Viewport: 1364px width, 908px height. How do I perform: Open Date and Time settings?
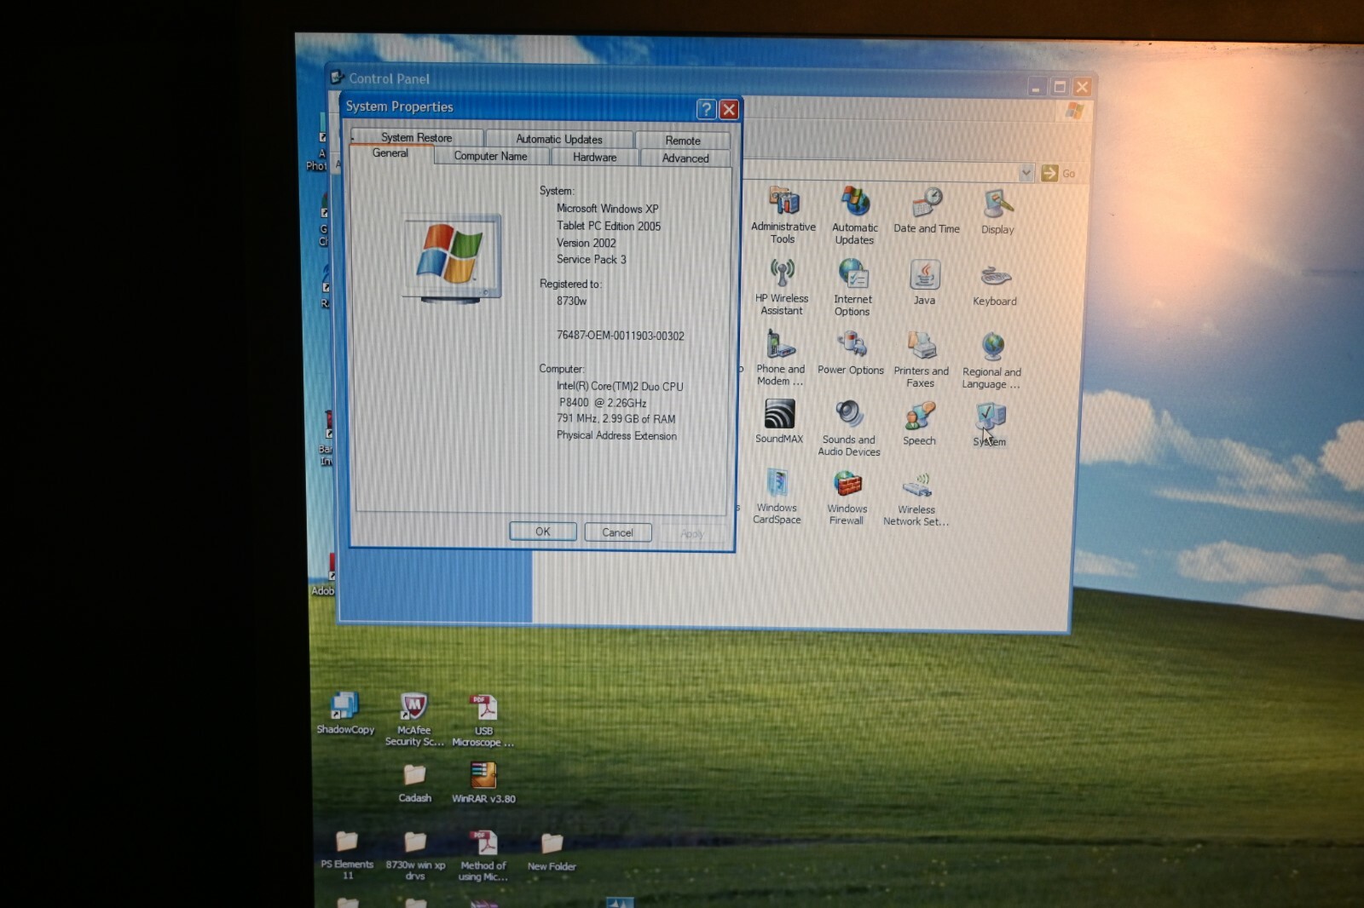[x=927, y=210]
